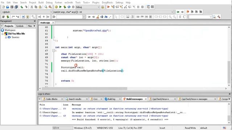Open the File menu
Viewport: 232px width, 130px height.
click(3, 3)
